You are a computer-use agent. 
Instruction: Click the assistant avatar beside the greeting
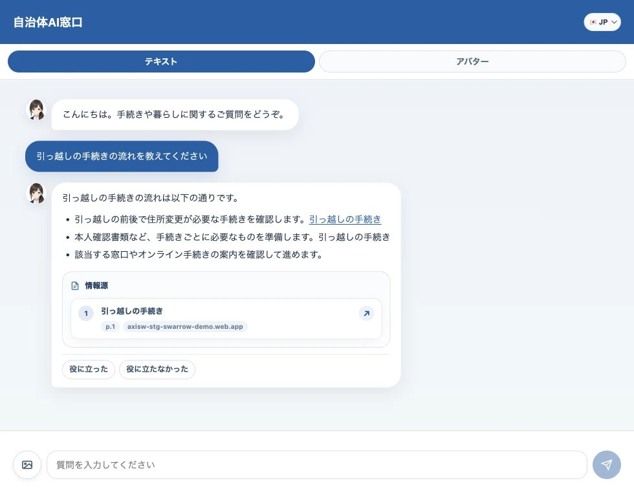tap(36, 109)
